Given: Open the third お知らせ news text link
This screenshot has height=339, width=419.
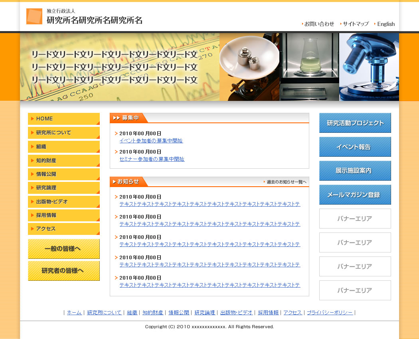Looking at the screenshot, I should click(210, 245).
